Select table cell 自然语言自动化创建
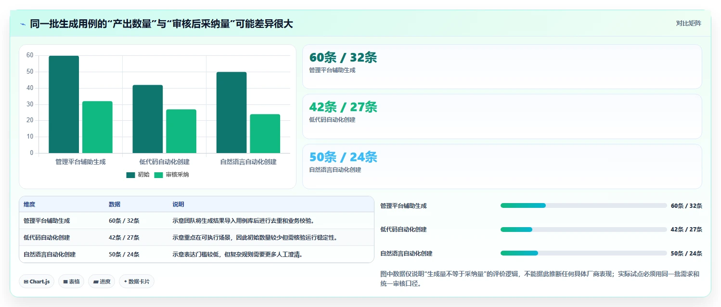This screenshot has height=307, width=721. [50, 255]
